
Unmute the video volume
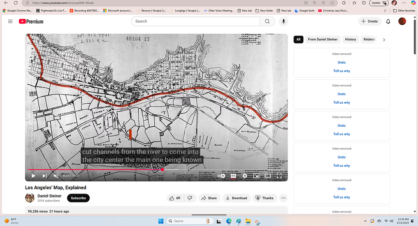pos(56,176)
